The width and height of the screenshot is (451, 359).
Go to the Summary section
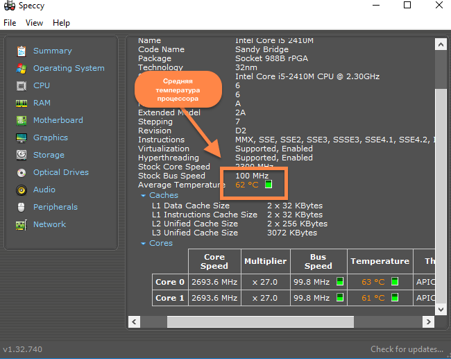[x=53, y=51]
